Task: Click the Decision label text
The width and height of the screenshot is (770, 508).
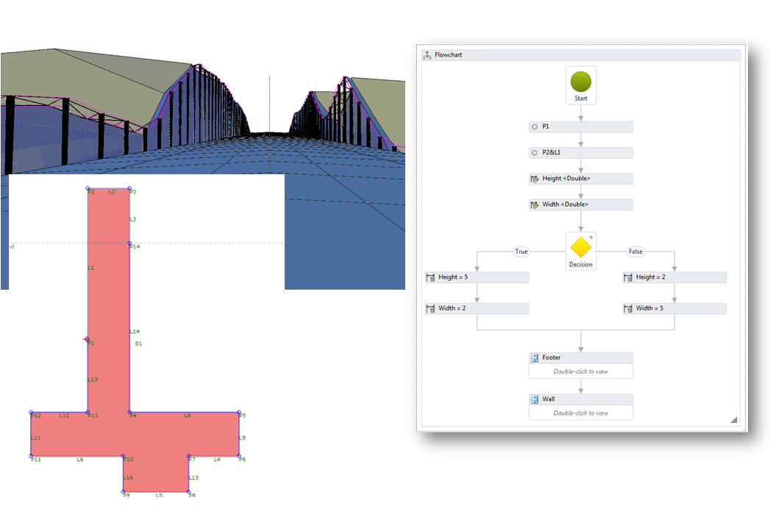Action: [580, 264]
